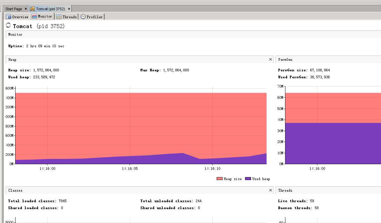The width and height of the screenshot is (381, 223).
Task: Click the Monitor section header
Action: [193, 34]
